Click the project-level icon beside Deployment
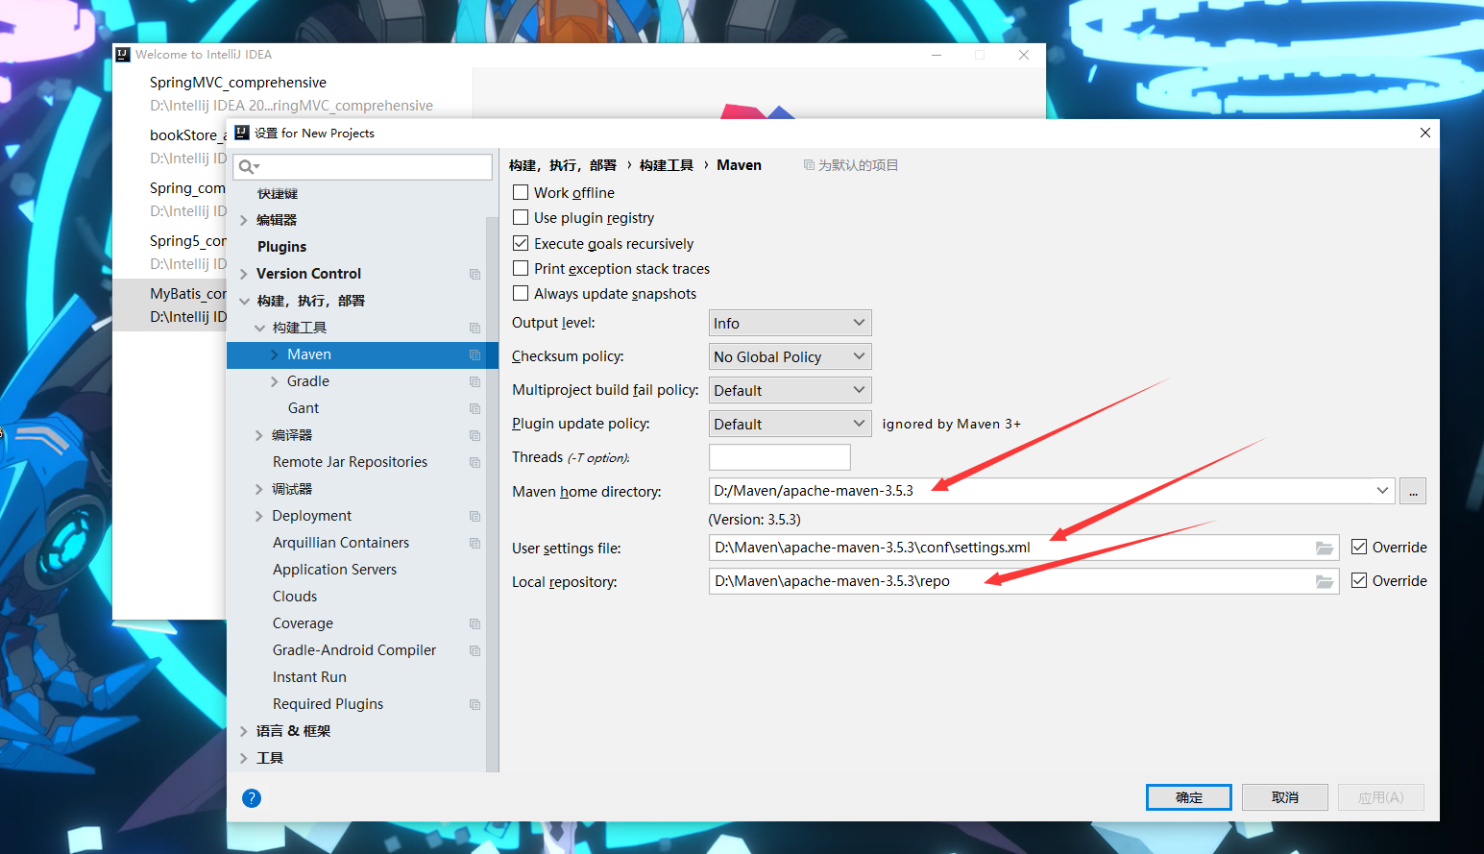 point(474,516)
